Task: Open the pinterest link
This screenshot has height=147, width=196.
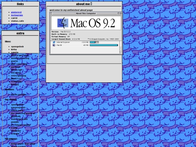Action: (x=16, y=12)
